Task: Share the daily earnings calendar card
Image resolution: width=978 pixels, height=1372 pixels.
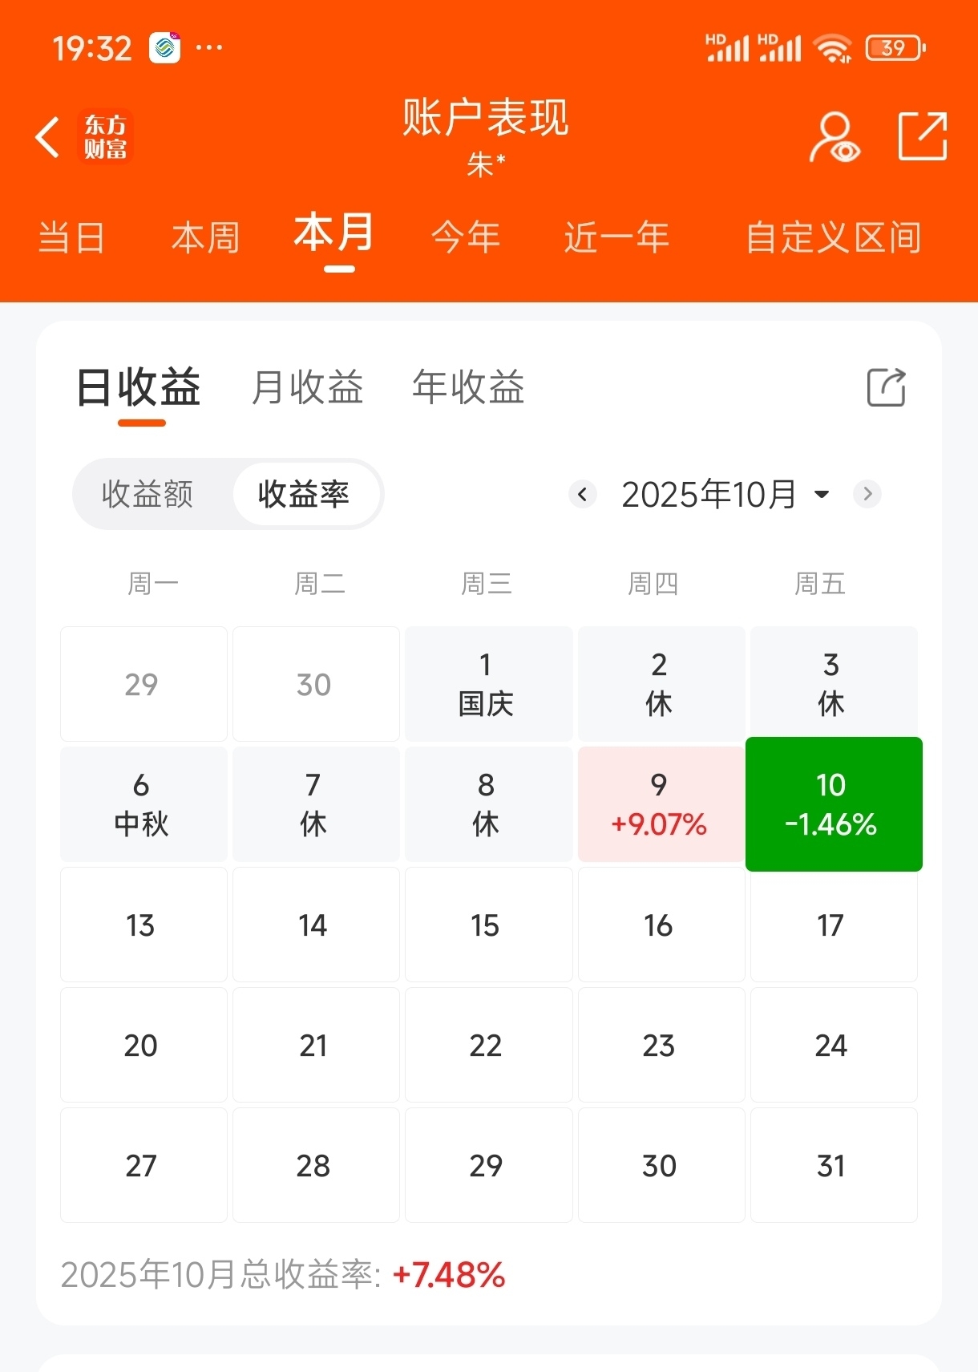Action: click(x=887, y=387)
